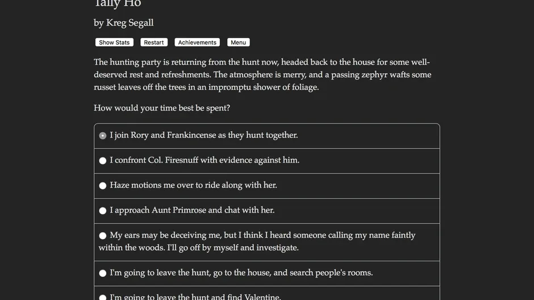The width and height of the screenshot is (534, 300).
Task: Click the question 'How would your time best be spent?'
Action: pos(162,108)
